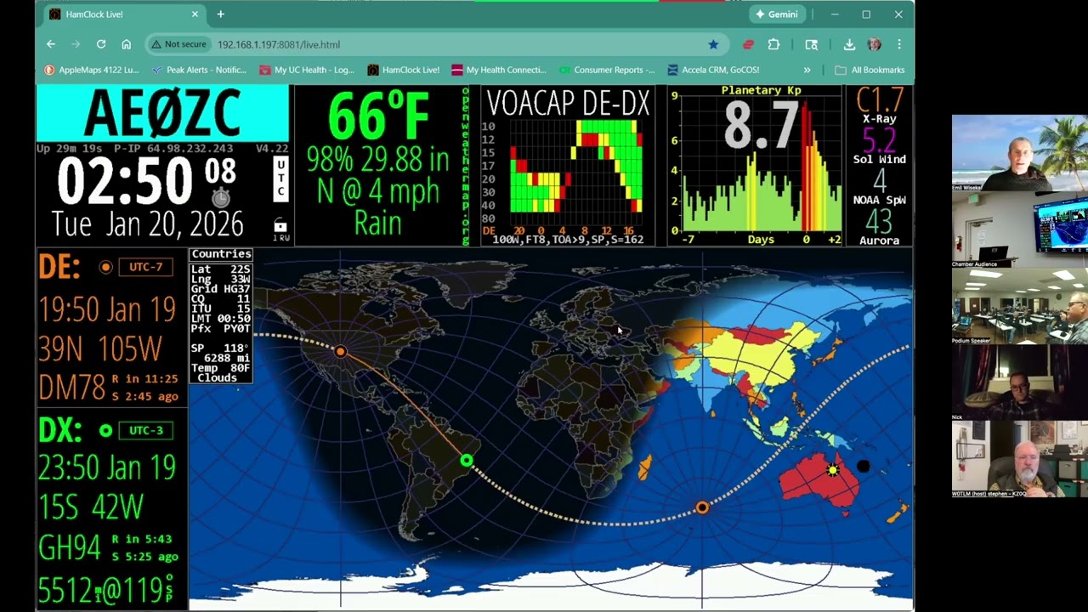Open Chrome three-dot menu
The width and height of the screenshot is (1088, 612).
[x=899, y=44]
